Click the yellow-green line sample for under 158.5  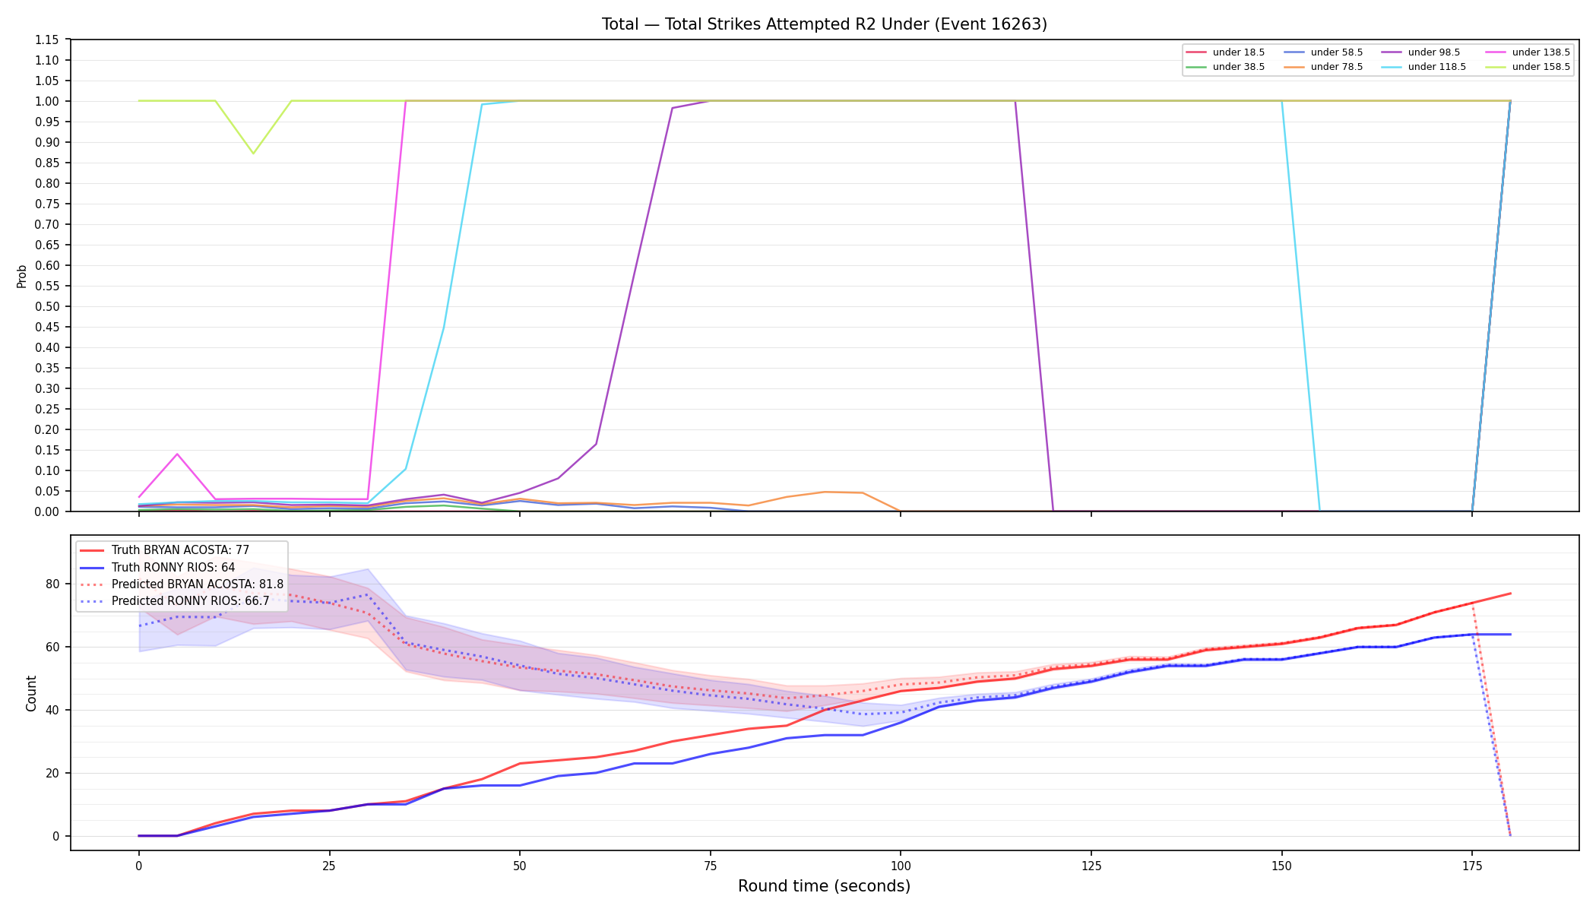tap(1496, 67)
